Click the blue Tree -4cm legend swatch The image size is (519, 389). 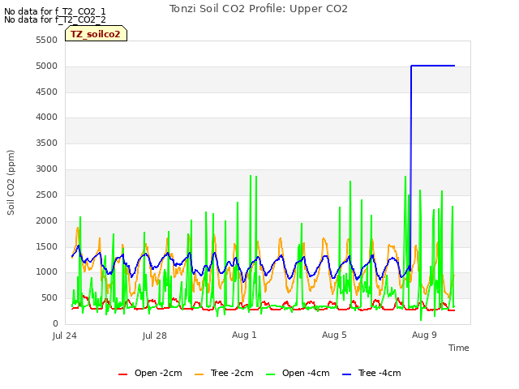346,374
